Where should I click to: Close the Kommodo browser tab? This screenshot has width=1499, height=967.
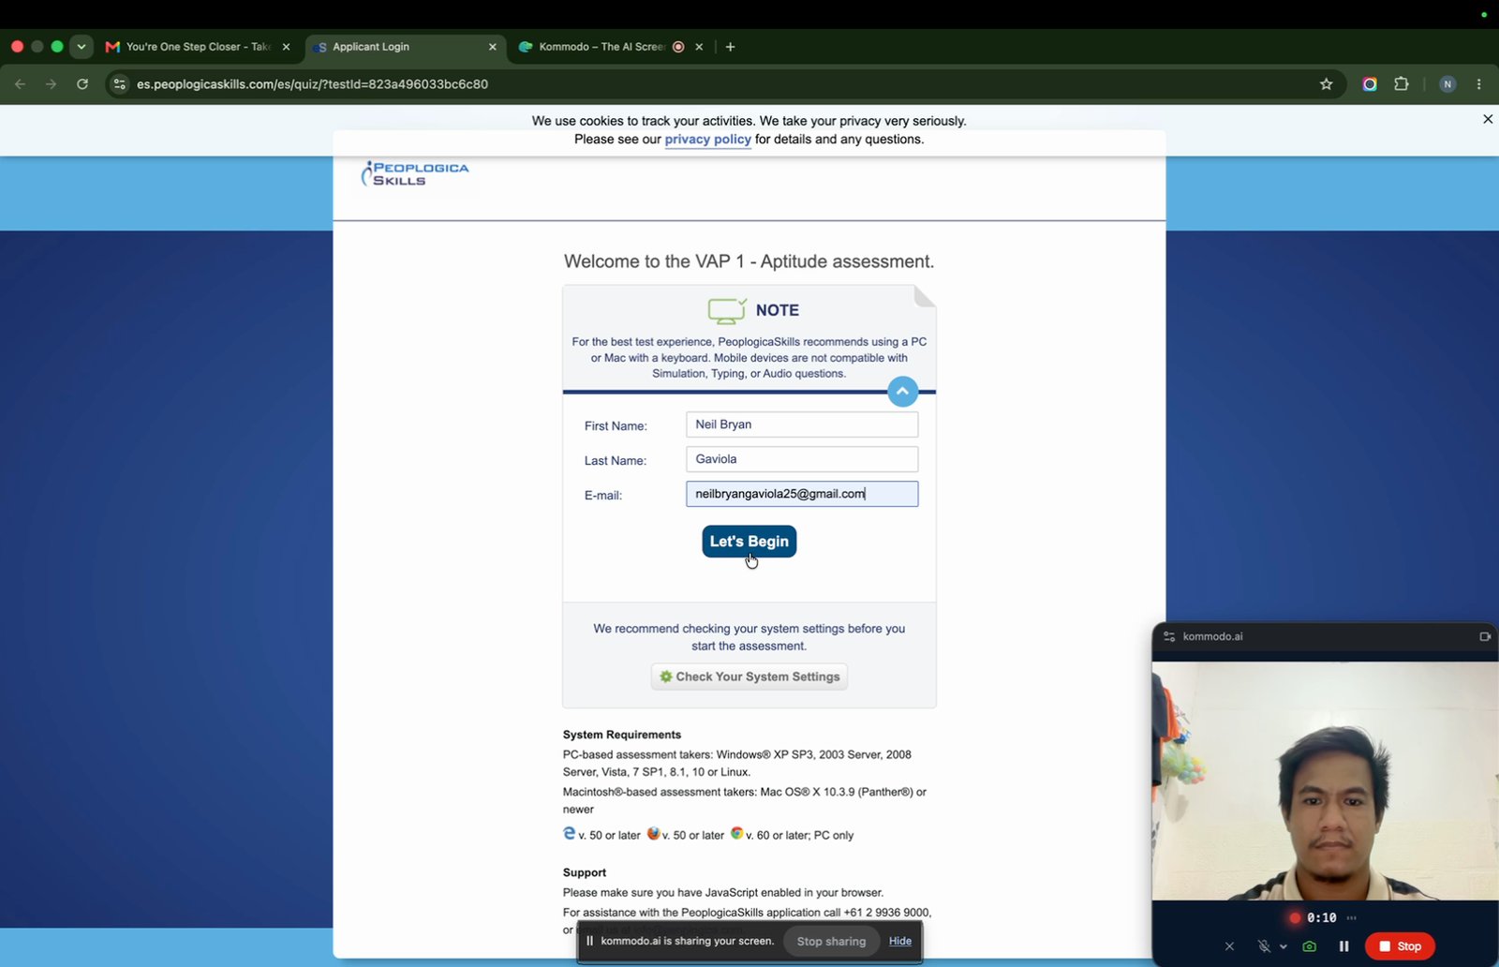pos(699,47)
